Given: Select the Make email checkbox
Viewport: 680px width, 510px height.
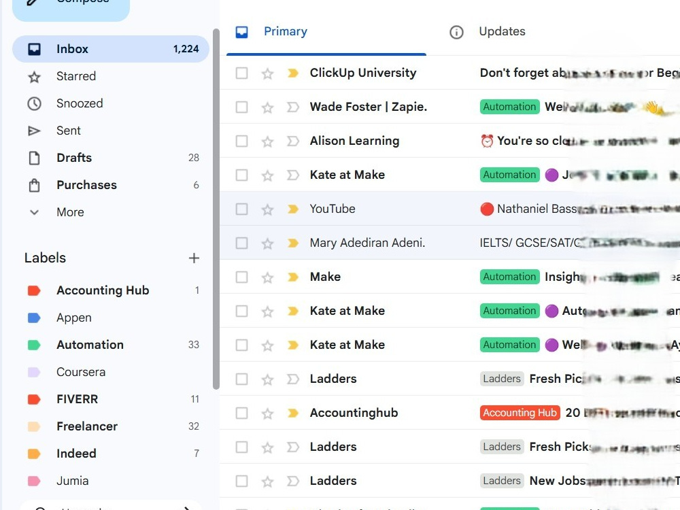Looking at the screenshot, I should (x=241, y=277).
